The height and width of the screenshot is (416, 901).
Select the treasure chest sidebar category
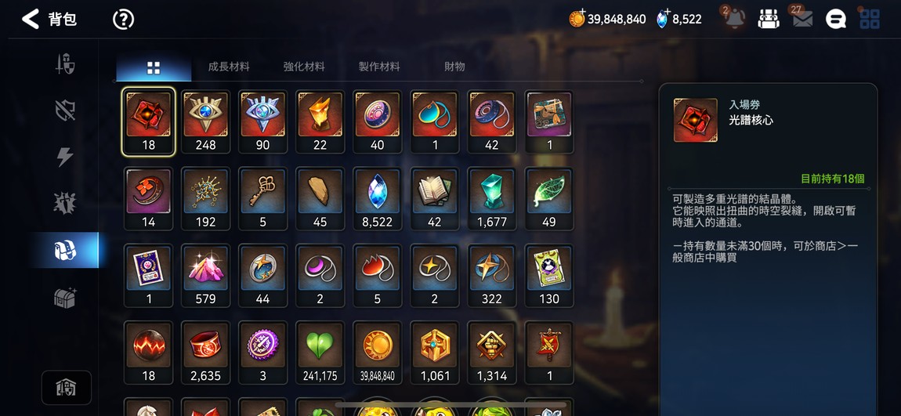(65, 297)
